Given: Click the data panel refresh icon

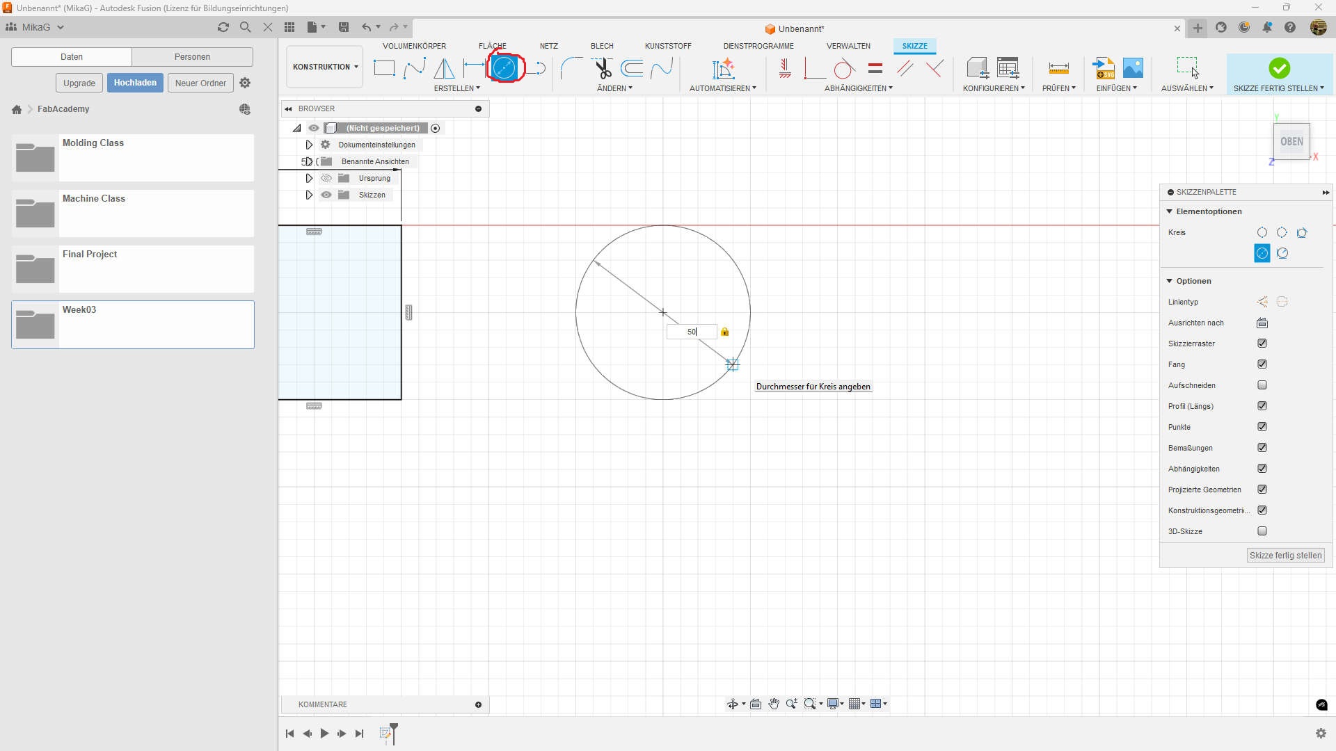Looking at the screenshot, I should click(x=223, y=27).
